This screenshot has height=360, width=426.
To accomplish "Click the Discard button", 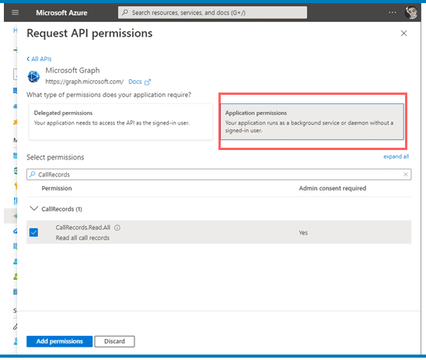I will [x=114, y=341].
